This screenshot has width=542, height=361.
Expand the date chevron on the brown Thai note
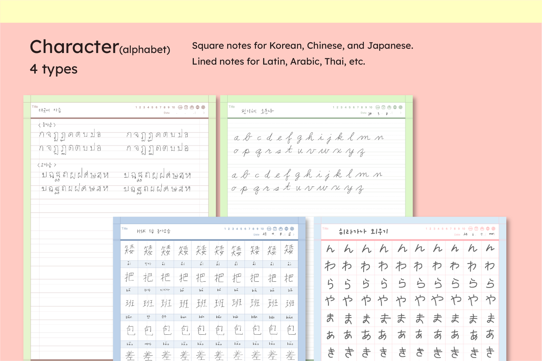(x=204, y=113)
